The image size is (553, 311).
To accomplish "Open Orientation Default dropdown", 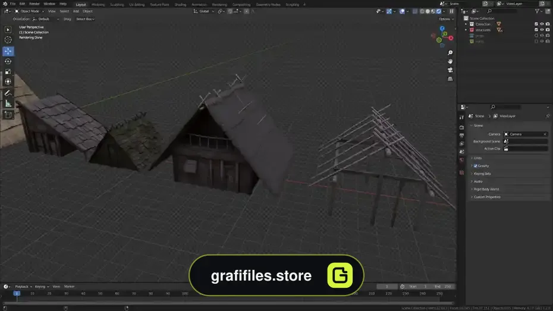I will pyautogui.click(x=46, y=19).
